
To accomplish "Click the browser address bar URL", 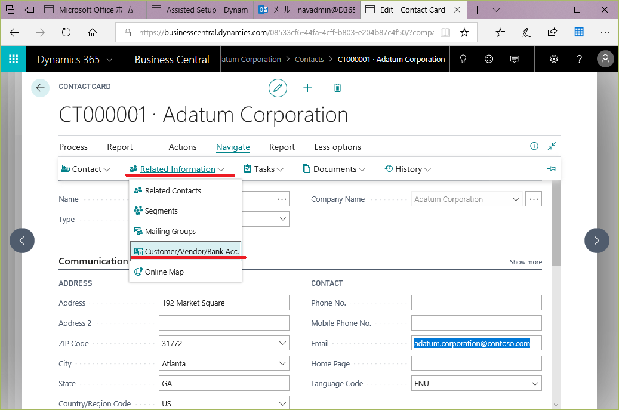I will click(x=286, y=32).
